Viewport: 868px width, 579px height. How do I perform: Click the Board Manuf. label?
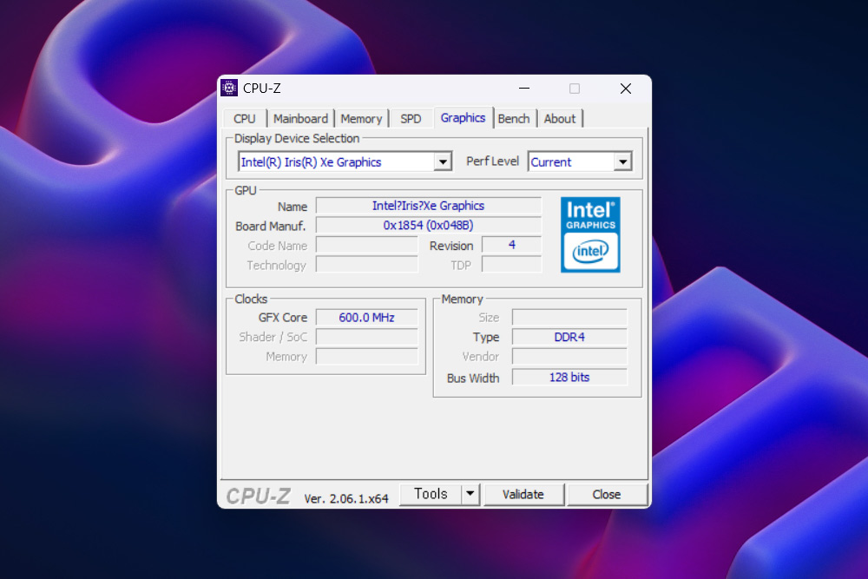pyautogui.click(x=270, y=226)
